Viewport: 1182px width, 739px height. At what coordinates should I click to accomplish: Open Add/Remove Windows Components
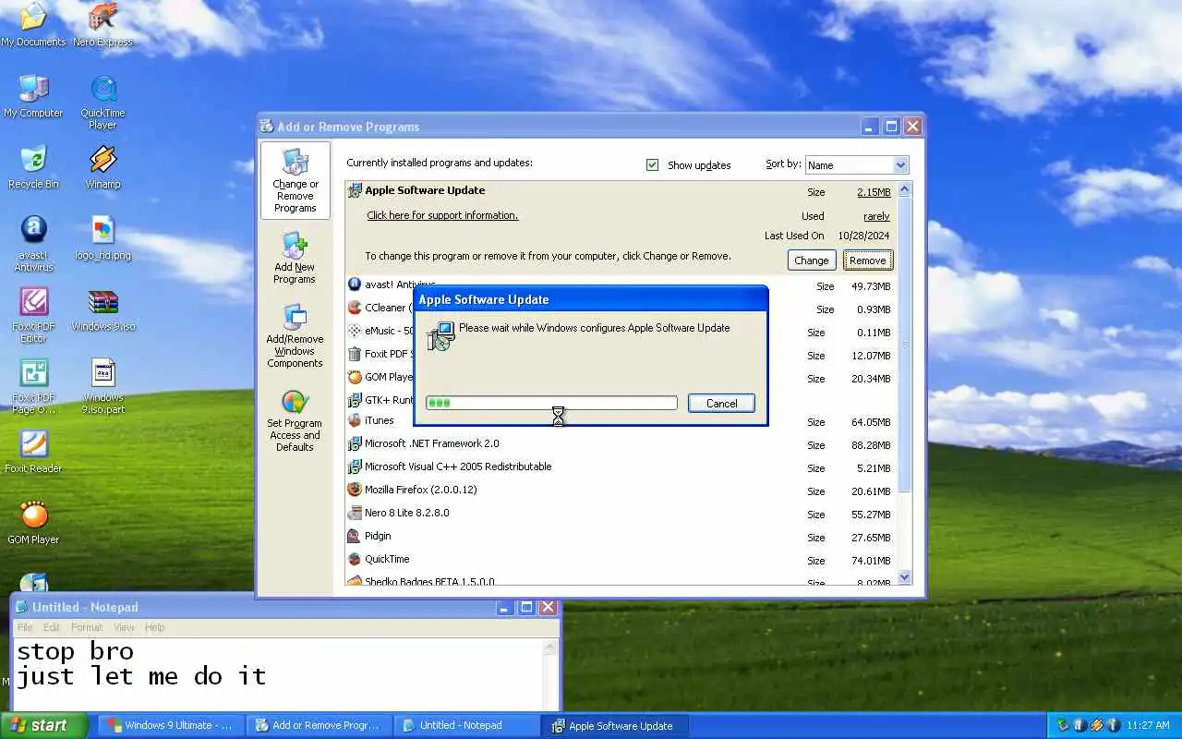click(295, 336)
